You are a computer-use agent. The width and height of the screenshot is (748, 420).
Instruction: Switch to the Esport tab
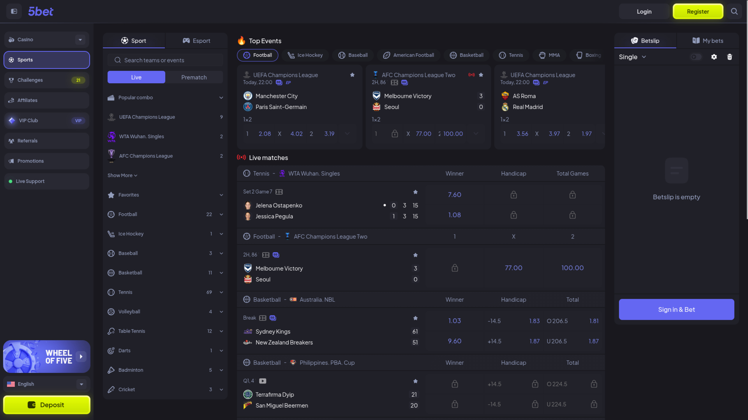(x=196, y=40)
